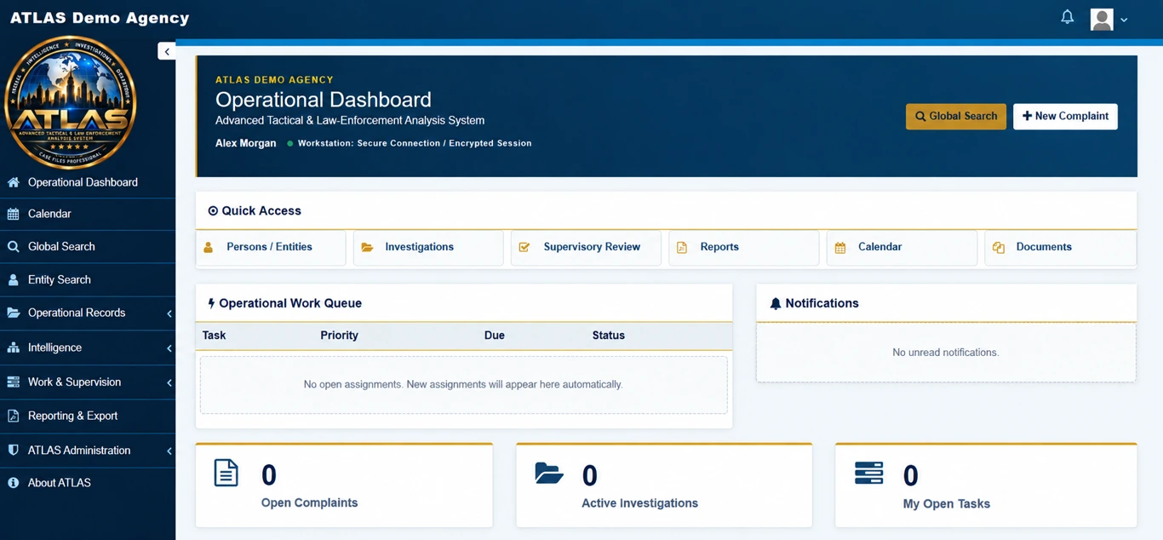
Task: Click the Open Complaints document icon
Action: coord(226,473)
